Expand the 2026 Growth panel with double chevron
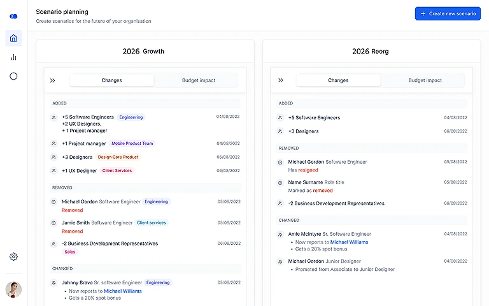 [52, 80]
